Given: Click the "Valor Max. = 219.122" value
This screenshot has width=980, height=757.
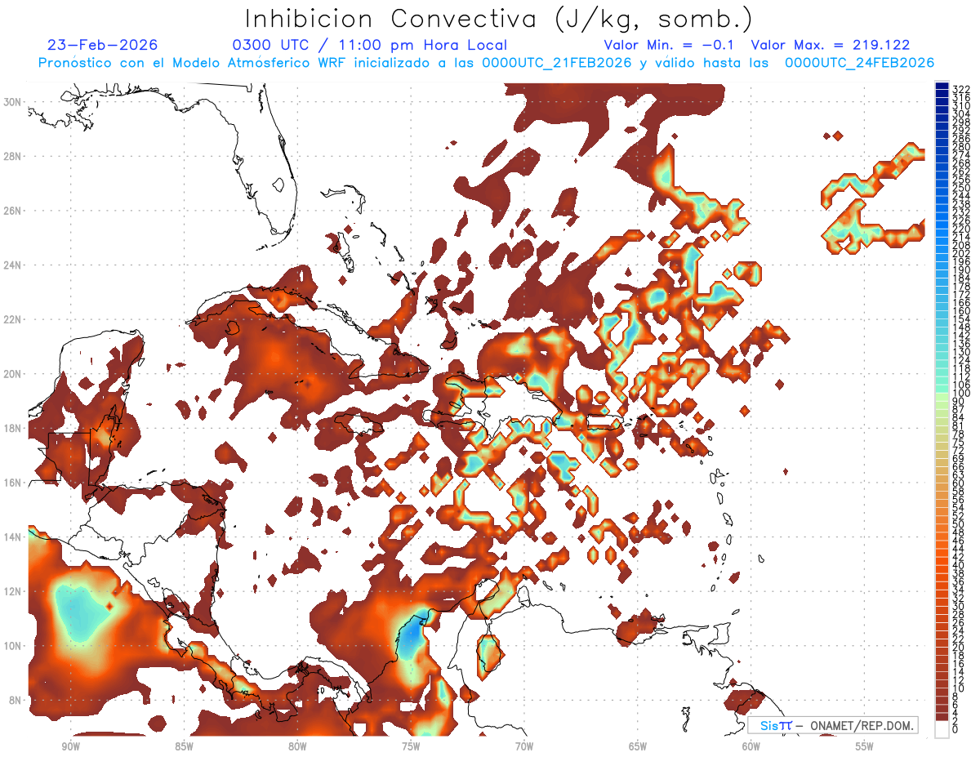Looking at the screenshot, I should [x=830, y=45].
